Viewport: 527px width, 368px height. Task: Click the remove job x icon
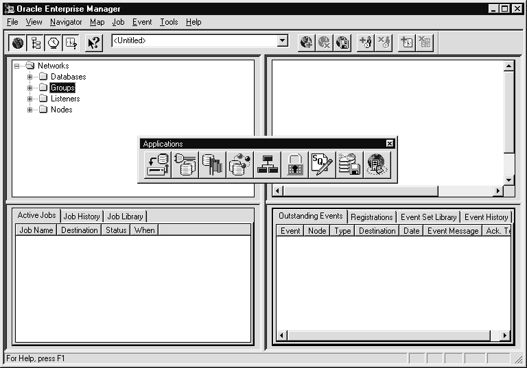[383, 42]
